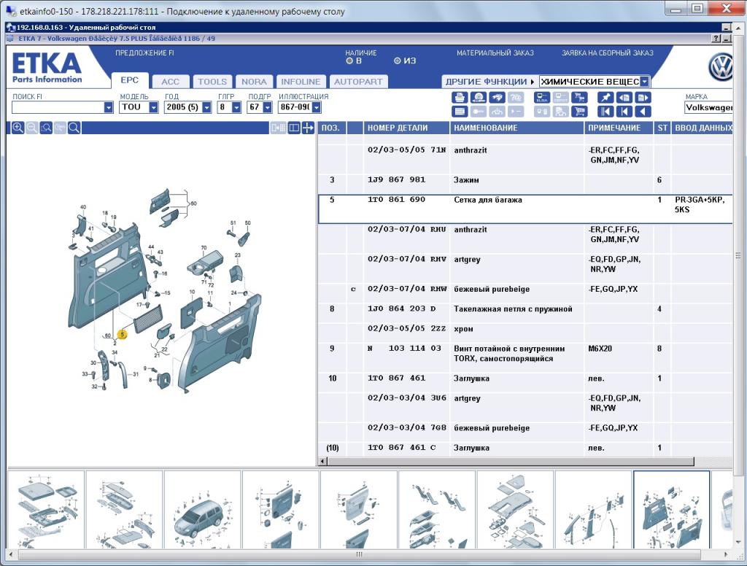Zoom in on the illustration
The height and width of the screenshot is (566, 747).
point(18,128)
